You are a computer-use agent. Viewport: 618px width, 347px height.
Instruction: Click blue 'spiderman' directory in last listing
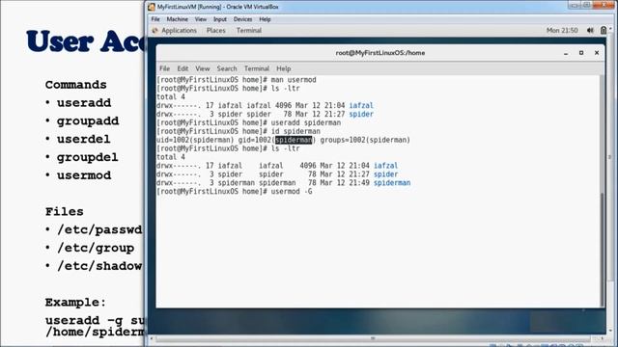coord(392,183)
